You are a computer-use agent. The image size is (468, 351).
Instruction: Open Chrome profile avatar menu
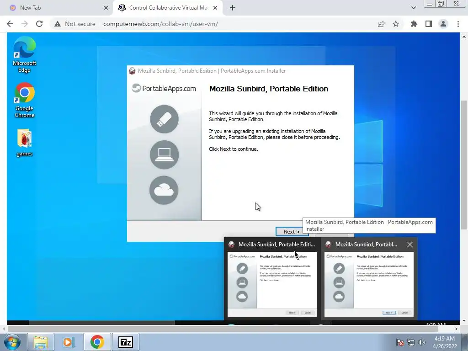click(x=443, y=24)
